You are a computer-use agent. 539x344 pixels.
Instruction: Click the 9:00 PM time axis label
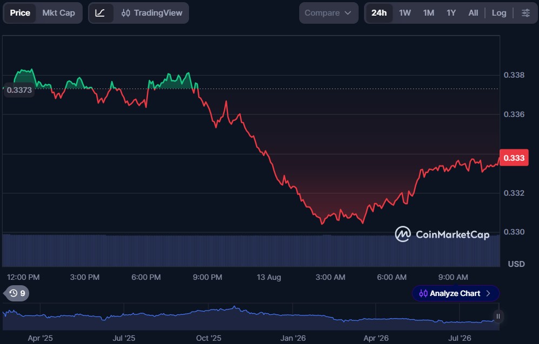pos(207,277)
